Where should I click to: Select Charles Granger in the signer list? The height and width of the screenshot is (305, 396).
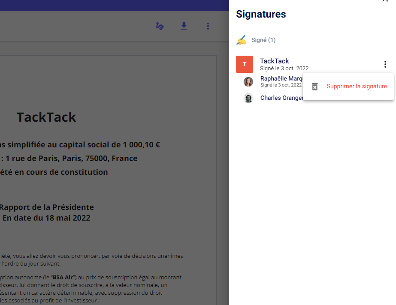[281, 98]
